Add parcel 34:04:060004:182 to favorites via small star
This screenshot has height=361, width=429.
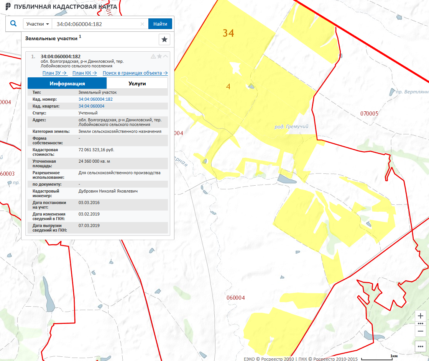point(159,57)
